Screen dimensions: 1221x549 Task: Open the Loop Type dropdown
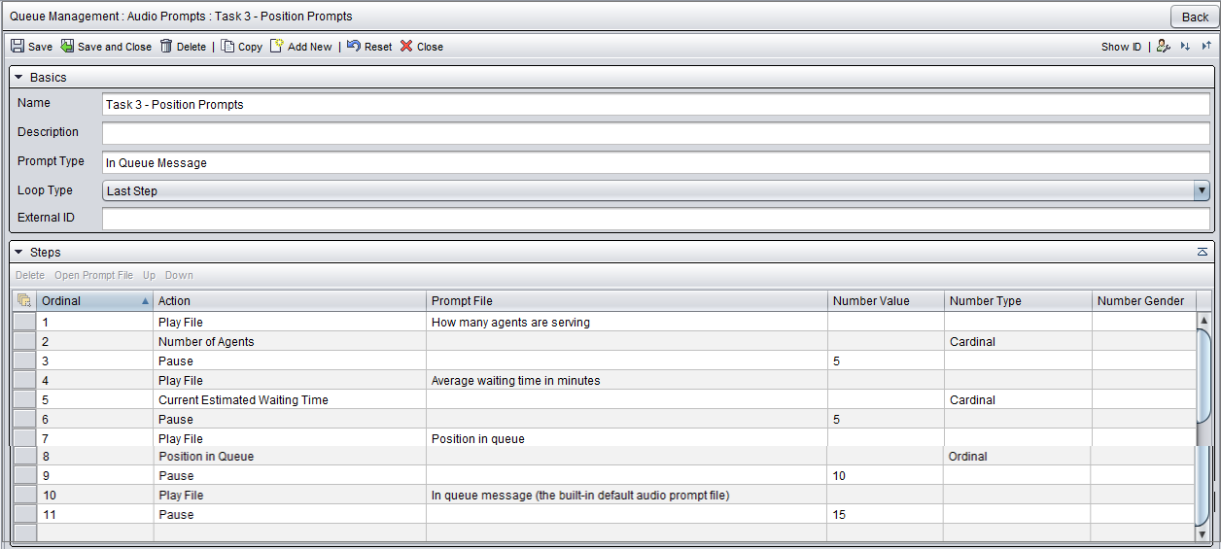coord(1202,190)
